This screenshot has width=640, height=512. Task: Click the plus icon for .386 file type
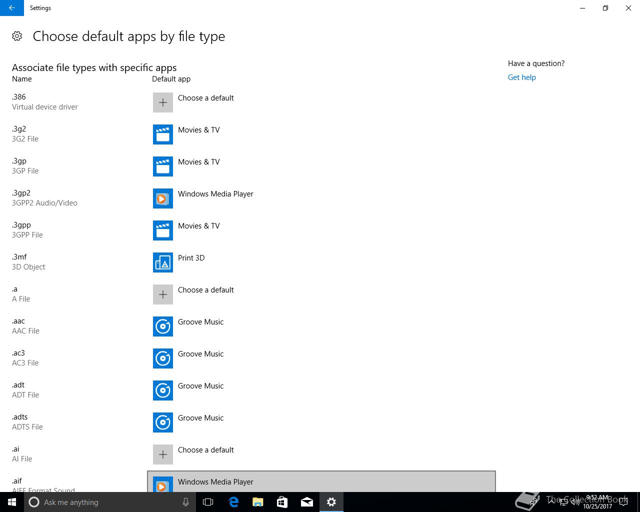[163, 102]
